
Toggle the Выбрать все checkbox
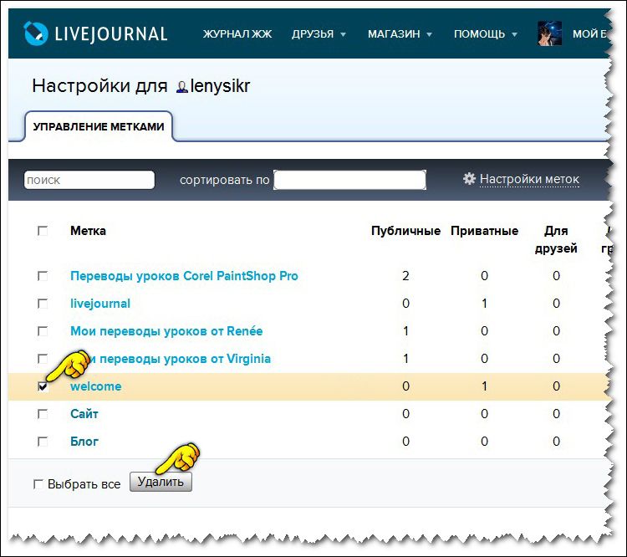pyautogui.click(x=38, y=484)
